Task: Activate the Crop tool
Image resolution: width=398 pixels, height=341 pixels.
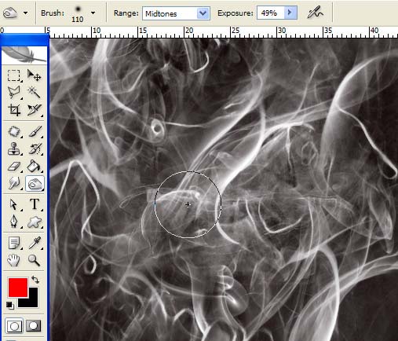Action: point(13,110)
